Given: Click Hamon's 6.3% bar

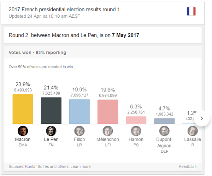Looking at the screenshot, I should (x=136, y=120).
